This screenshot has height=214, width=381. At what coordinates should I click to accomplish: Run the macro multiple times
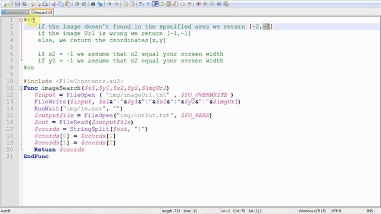pos(219,4)
